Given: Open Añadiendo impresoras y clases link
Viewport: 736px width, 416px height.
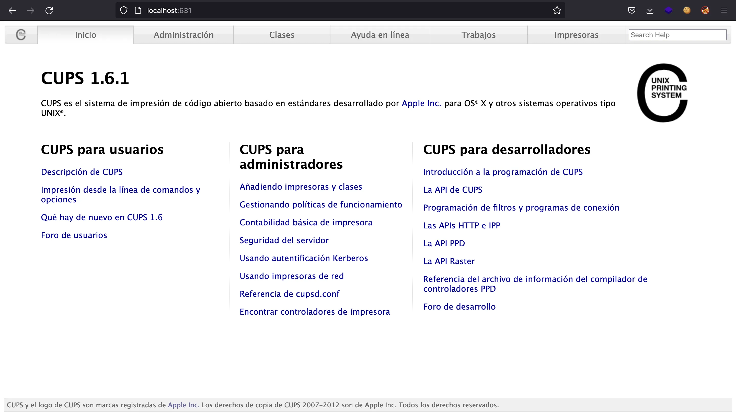Looking at the screenshot, I should 301,187.
